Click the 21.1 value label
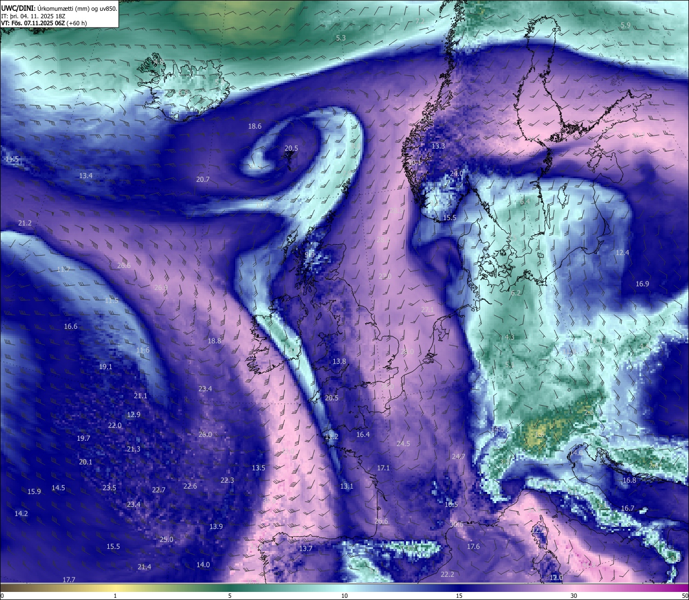This screenshot has height=600, width=689. [140, 396]
